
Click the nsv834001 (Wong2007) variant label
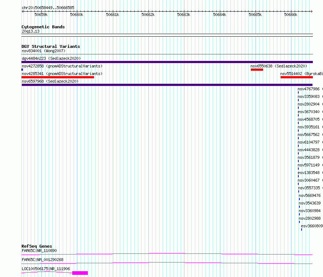click(44, 51)
